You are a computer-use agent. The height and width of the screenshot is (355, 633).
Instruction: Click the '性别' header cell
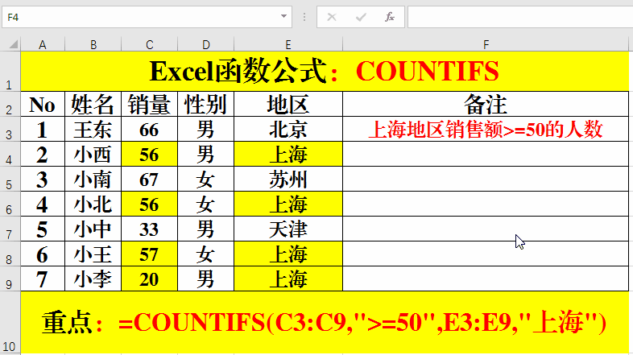pos(206,104)
